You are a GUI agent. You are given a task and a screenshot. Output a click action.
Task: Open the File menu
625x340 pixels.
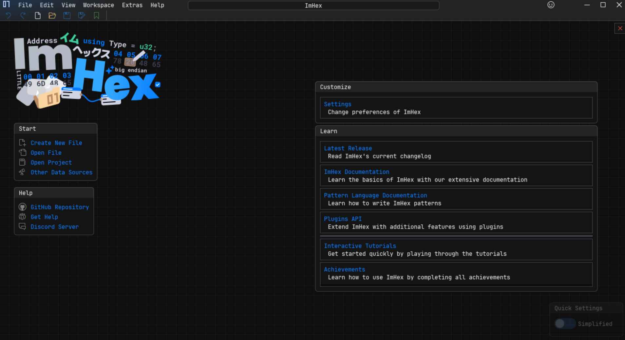point(25,5)
